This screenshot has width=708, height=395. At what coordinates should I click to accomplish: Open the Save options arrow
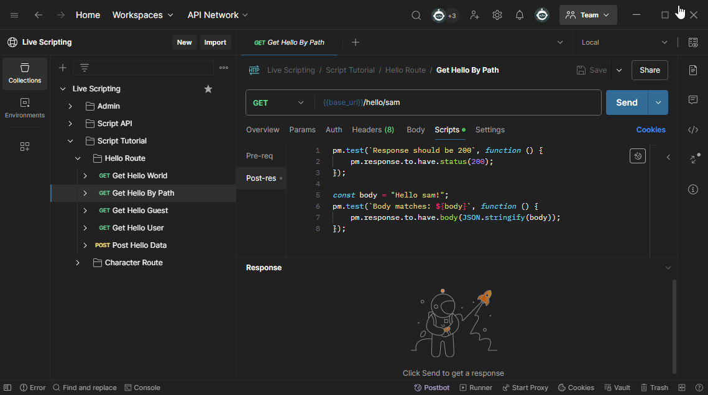pyautogui.click(x=619, y=70)
